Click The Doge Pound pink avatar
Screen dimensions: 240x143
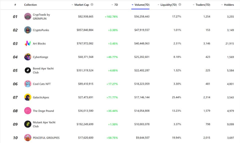point(28,111)
